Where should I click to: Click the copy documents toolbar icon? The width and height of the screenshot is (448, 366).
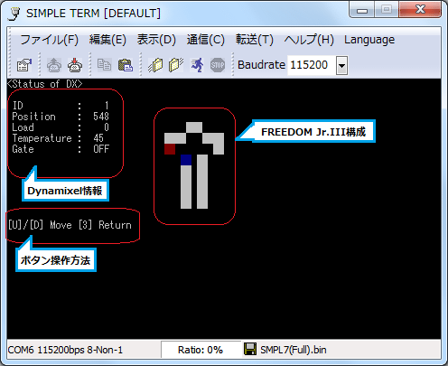(104, 65)
